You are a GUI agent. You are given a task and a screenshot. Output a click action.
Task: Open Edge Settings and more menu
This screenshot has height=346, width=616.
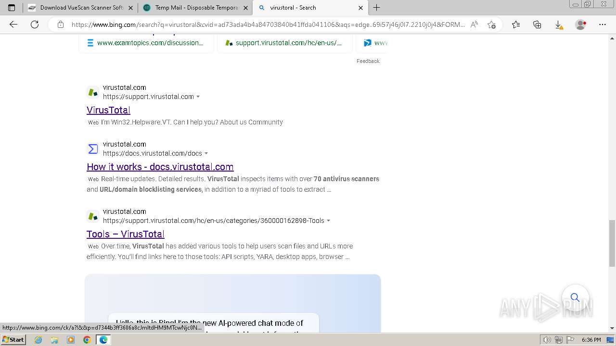pos(603,25)
